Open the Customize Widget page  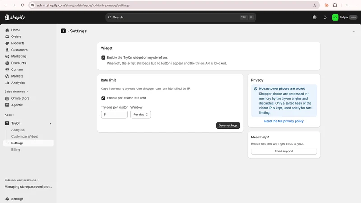coord(24,137)
